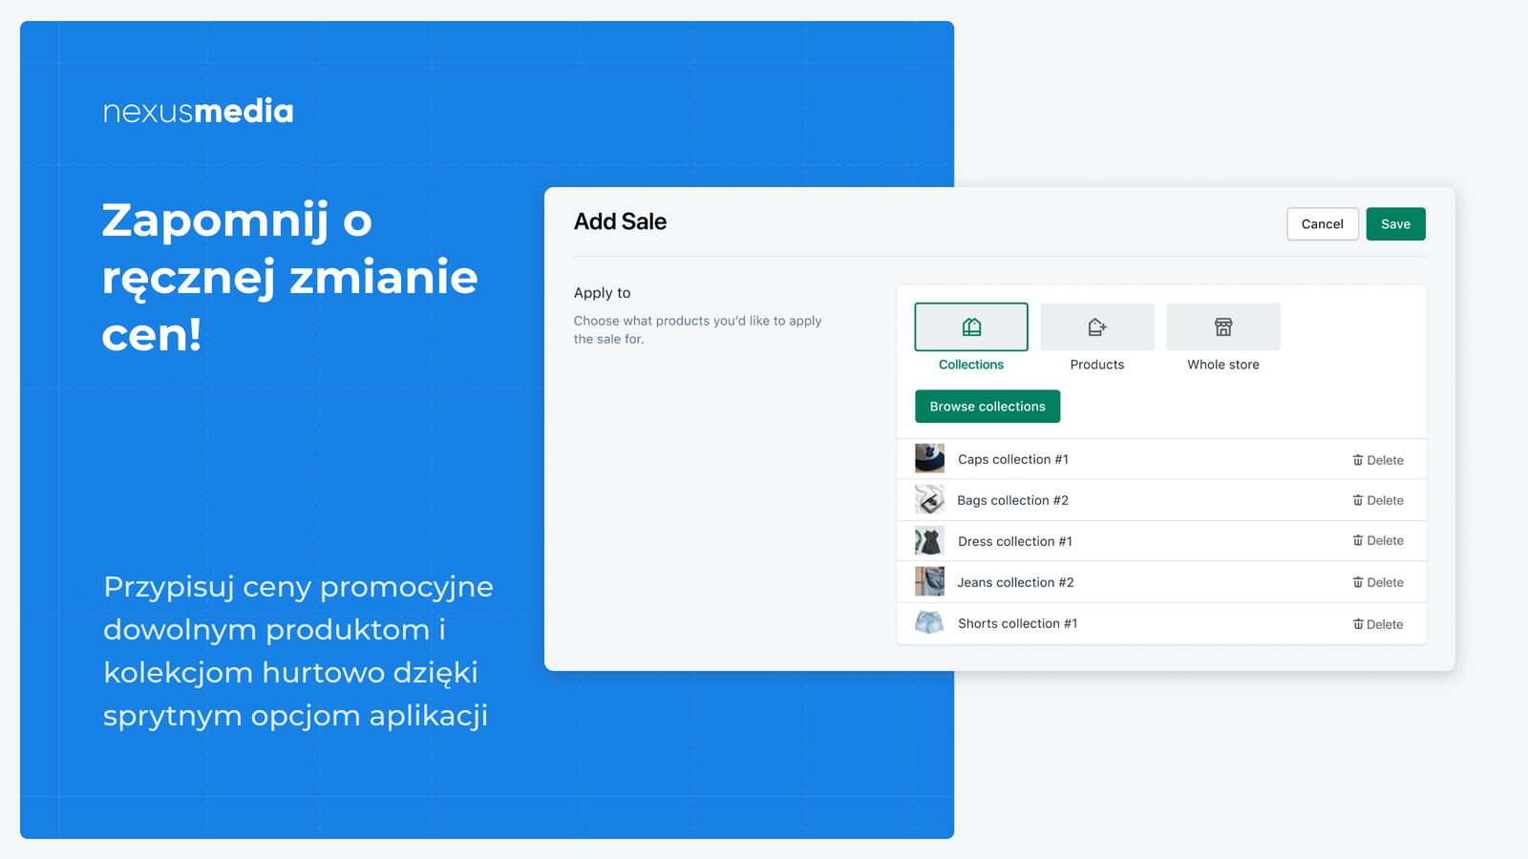Open the Products tab label
This screenshot has width=1528, height=859.
[x=1097, y=365]
